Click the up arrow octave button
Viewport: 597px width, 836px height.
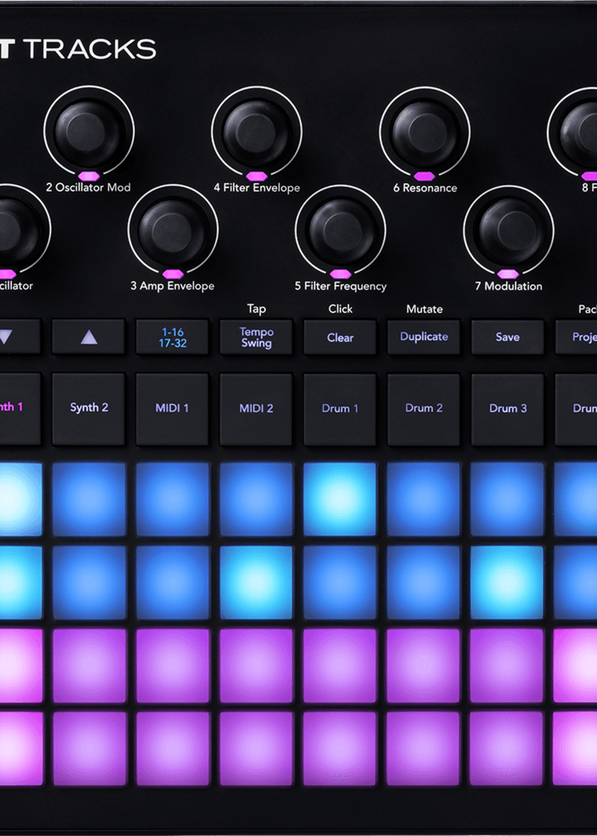pos(89,337)
